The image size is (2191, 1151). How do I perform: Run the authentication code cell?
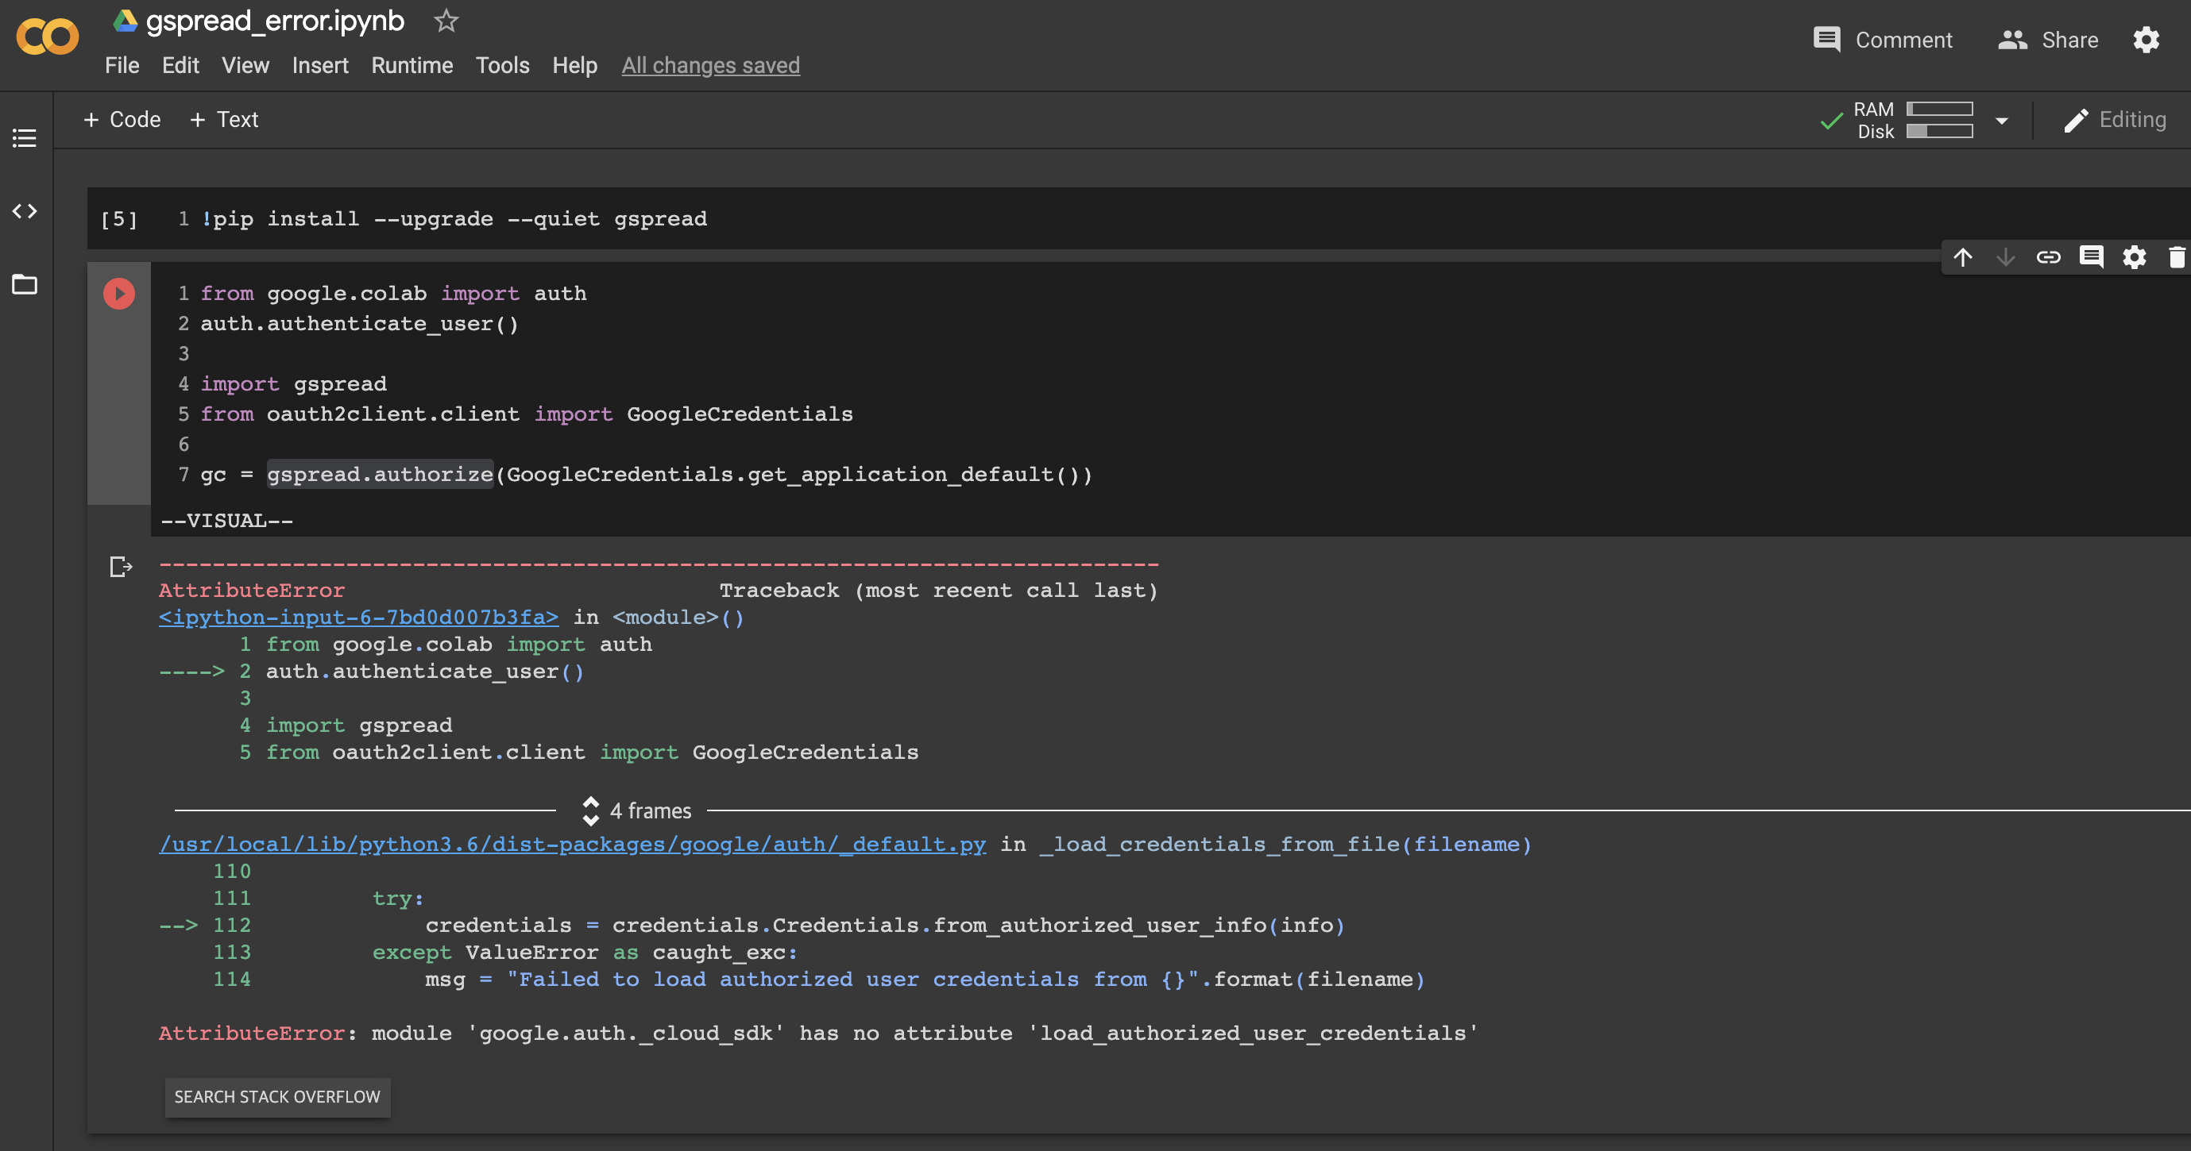(118, 293)
